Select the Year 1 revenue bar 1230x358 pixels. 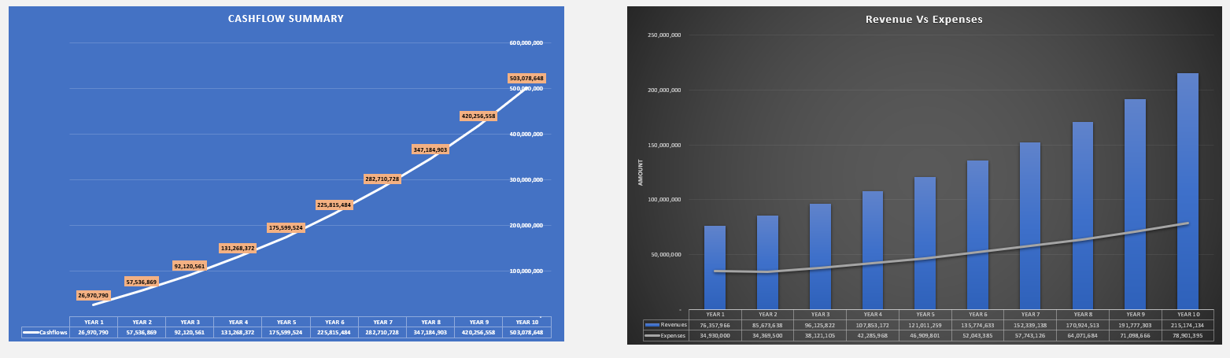(715, 268)
